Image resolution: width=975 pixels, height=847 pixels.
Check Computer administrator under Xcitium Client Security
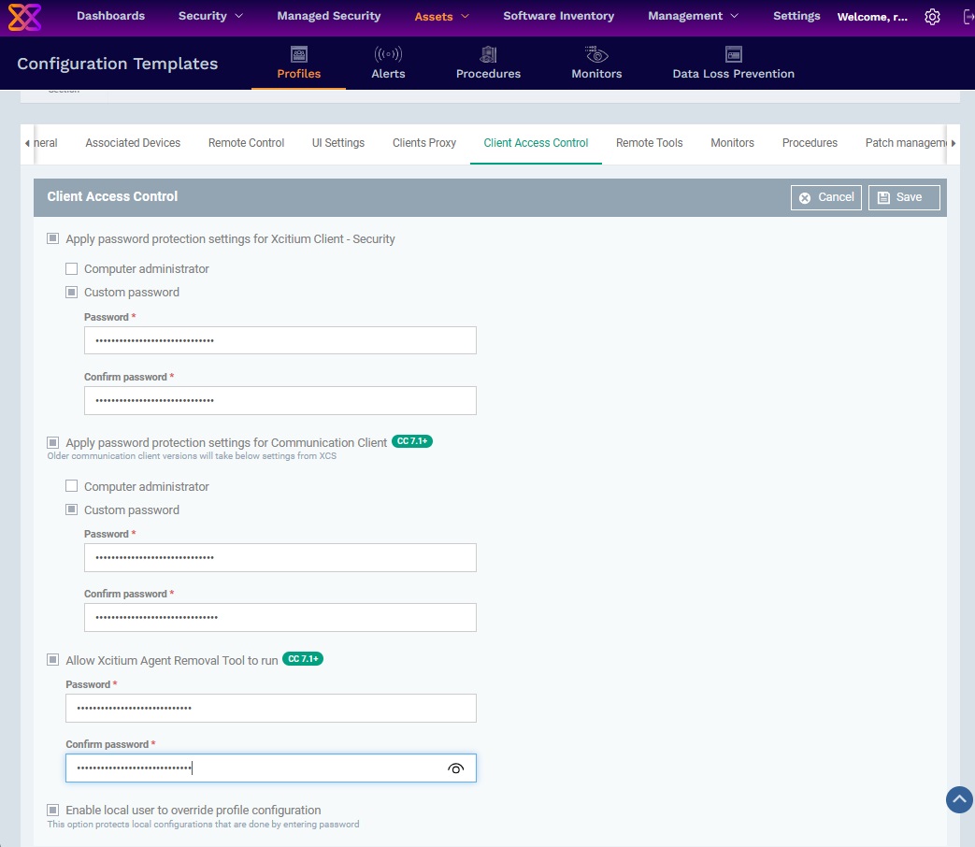[x=71, y=268]
